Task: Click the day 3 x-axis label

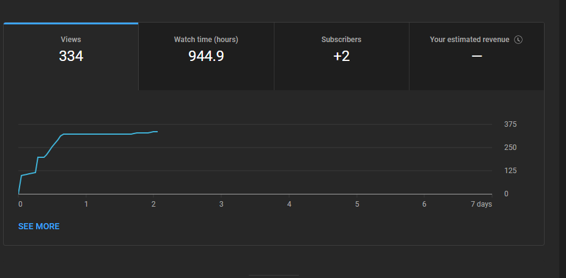Action: (x=221, y=204)
